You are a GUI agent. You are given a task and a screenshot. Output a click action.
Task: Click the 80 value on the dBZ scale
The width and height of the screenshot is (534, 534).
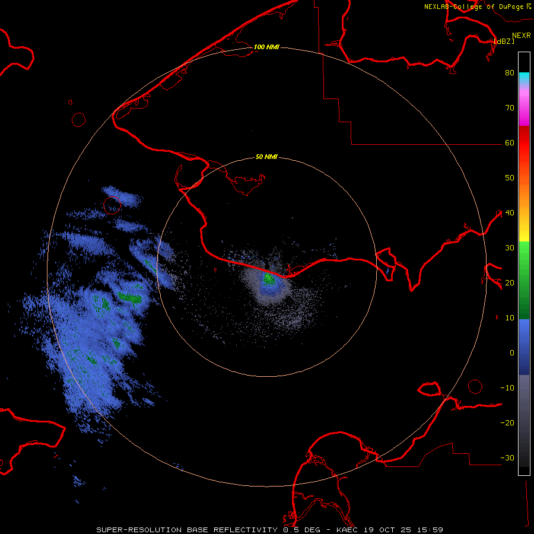(x=510, y=73)
